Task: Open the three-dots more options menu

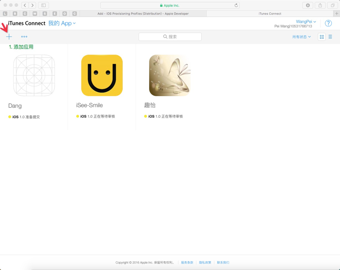Action: [24, 37]
